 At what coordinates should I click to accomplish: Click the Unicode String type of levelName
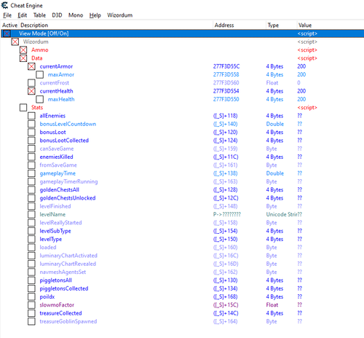coord(282,215)
